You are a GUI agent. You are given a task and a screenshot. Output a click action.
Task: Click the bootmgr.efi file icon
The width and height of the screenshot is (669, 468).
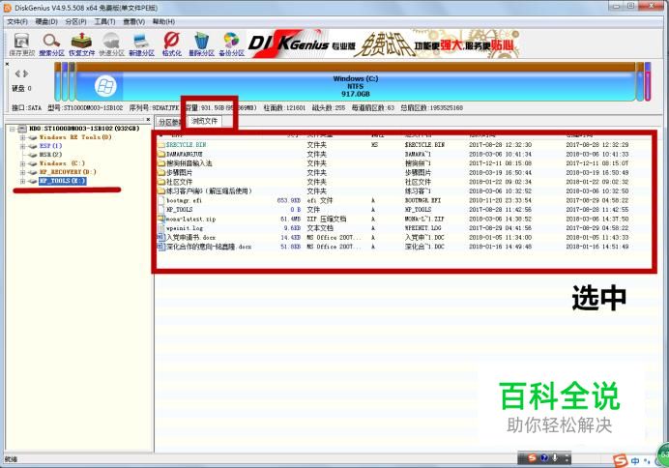161,200
